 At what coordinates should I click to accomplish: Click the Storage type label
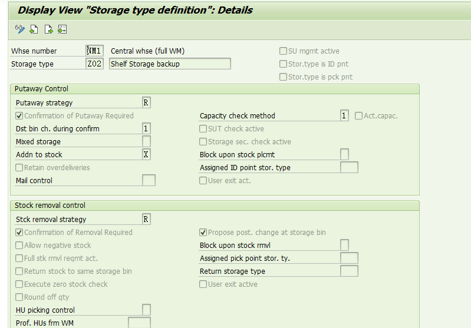(32, 64)
